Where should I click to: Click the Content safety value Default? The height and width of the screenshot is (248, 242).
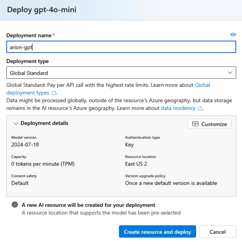click(x=20, y=183)
